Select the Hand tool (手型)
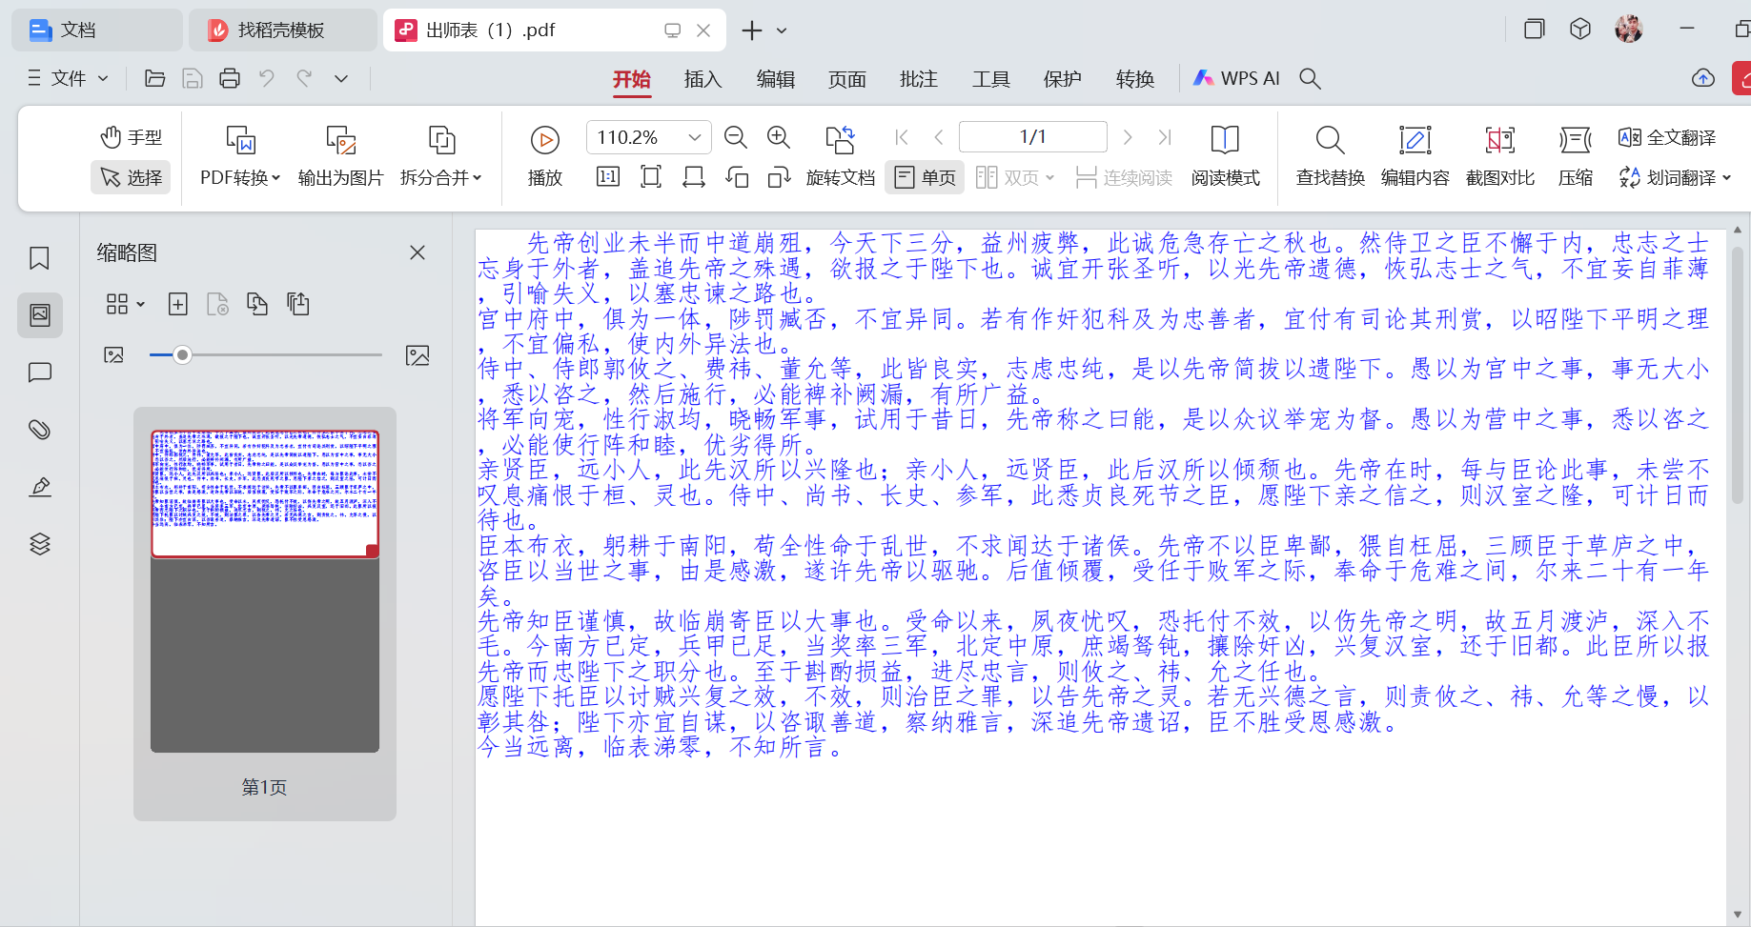The image size is (1751, 927). tap(132, 137)
